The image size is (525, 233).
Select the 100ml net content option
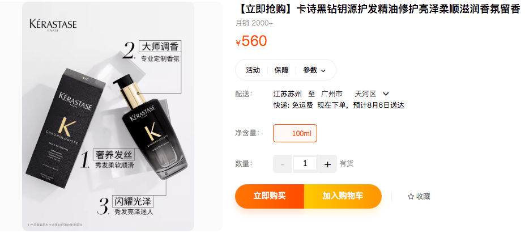click(x=295, y=133)
